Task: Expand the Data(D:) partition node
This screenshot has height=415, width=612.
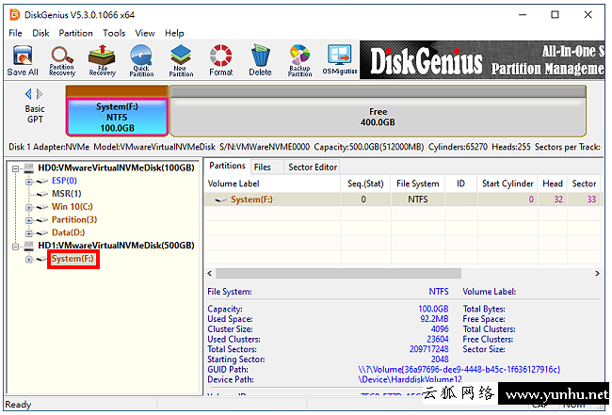Action: (28, 233)
